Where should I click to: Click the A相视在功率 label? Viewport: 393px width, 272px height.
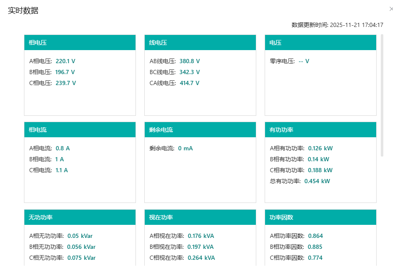click(x=167, y=236)
